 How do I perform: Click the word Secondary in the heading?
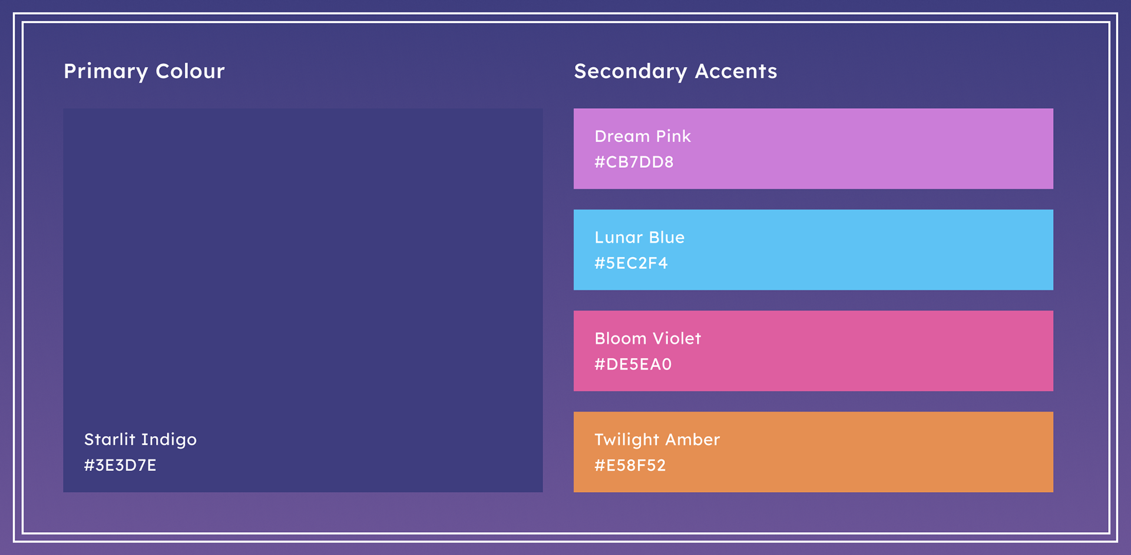pos(631,72)
